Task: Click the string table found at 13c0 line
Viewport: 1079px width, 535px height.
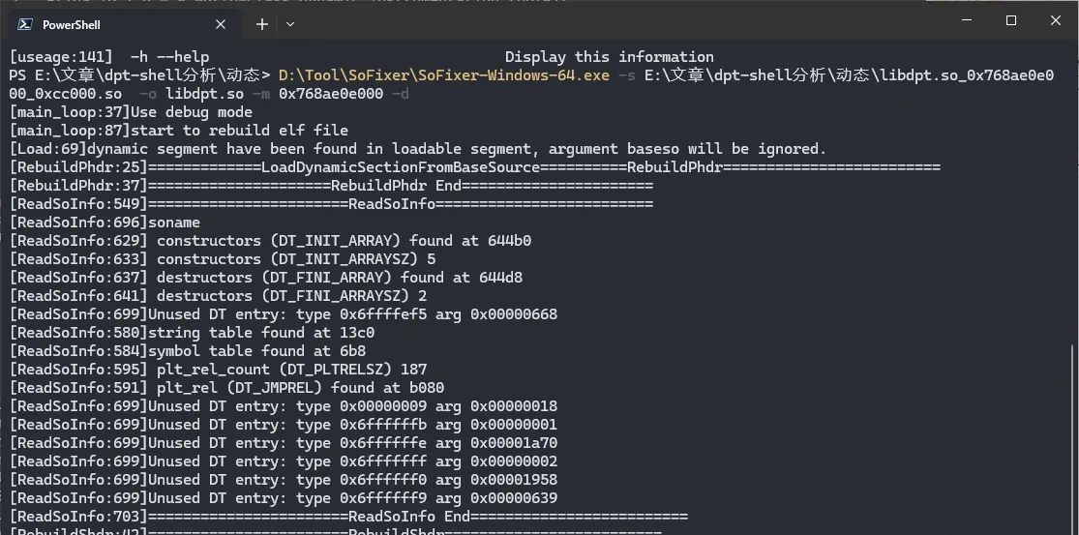Action: pos(192,333)
